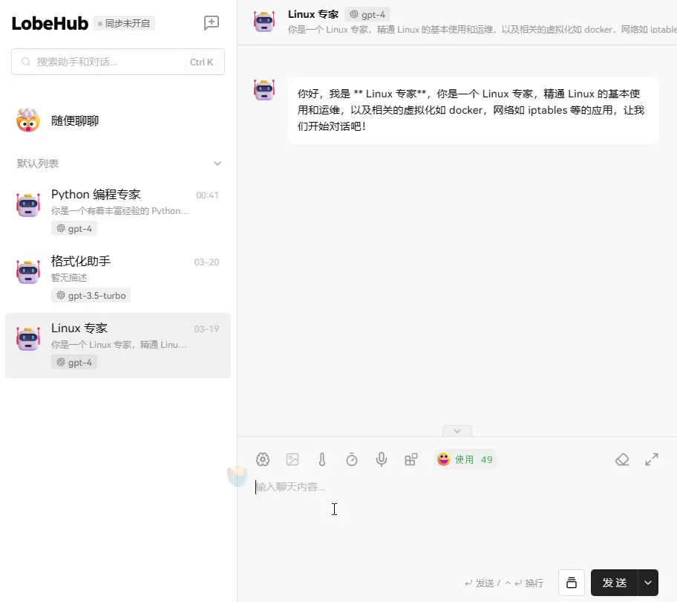Open the model settings brain icon
This screenshot has width=677, height=602.
[x=262, y=459]
